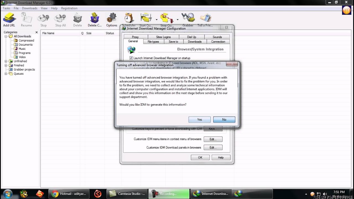The image size is (354, 199).
Task: Collapse the All Downloads tree node
Action: [6, 36]
